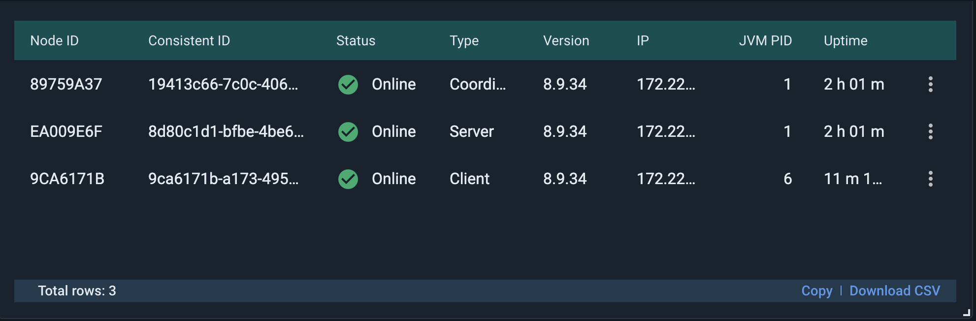Sort by the Status column header
The height and width of the screenshot is (321, 976).
coord(356,41)
